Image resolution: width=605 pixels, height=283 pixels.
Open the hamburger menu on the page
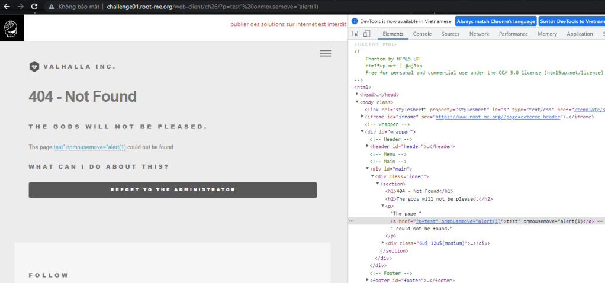[325, 53]
